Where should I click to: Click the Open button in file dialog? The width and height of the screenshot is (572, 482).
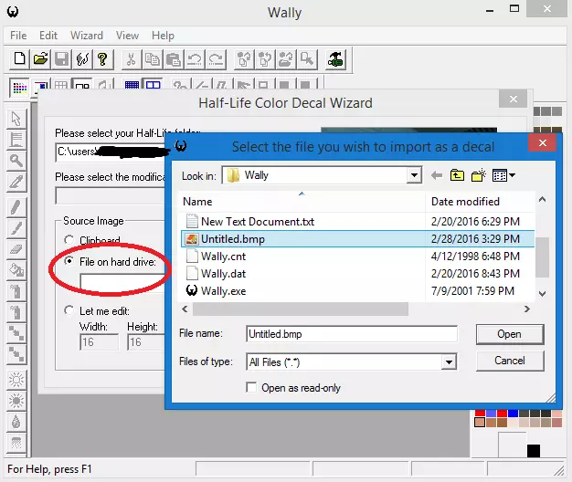pos(510,334)
